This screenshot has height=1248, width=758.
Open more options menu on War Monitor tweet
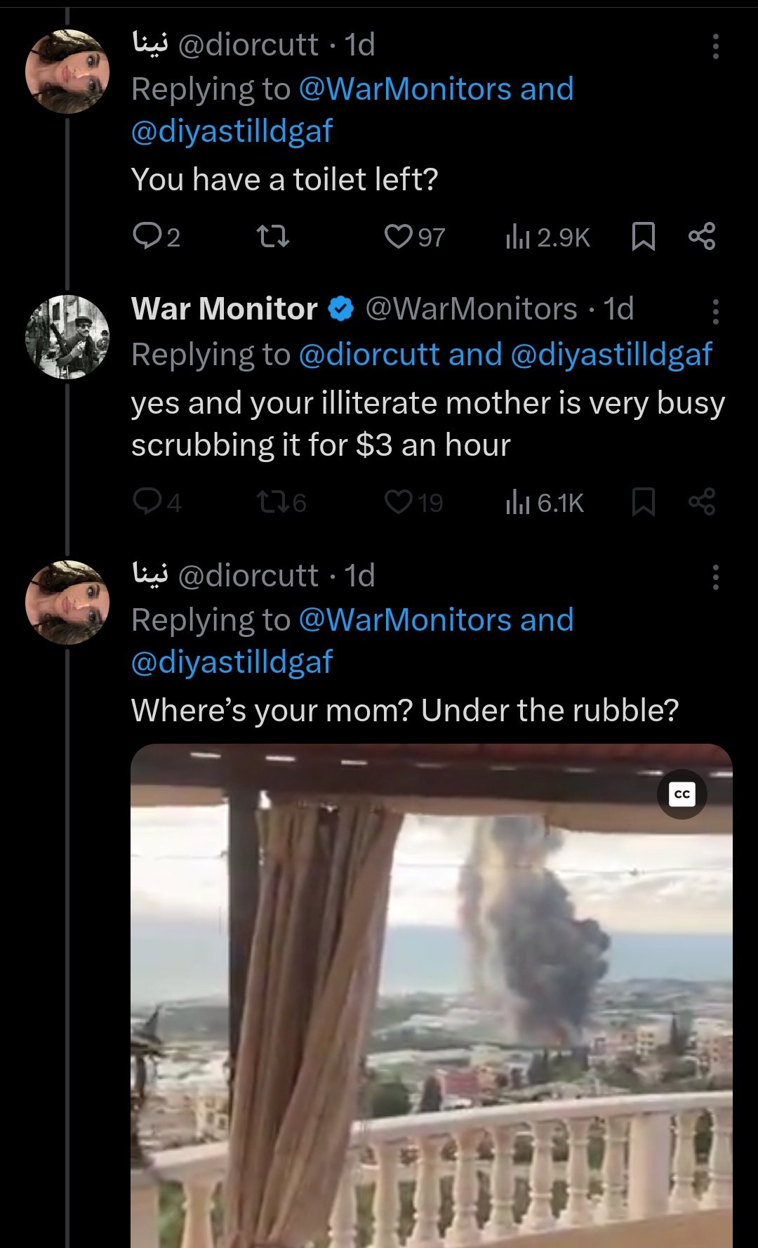[715, 311]
